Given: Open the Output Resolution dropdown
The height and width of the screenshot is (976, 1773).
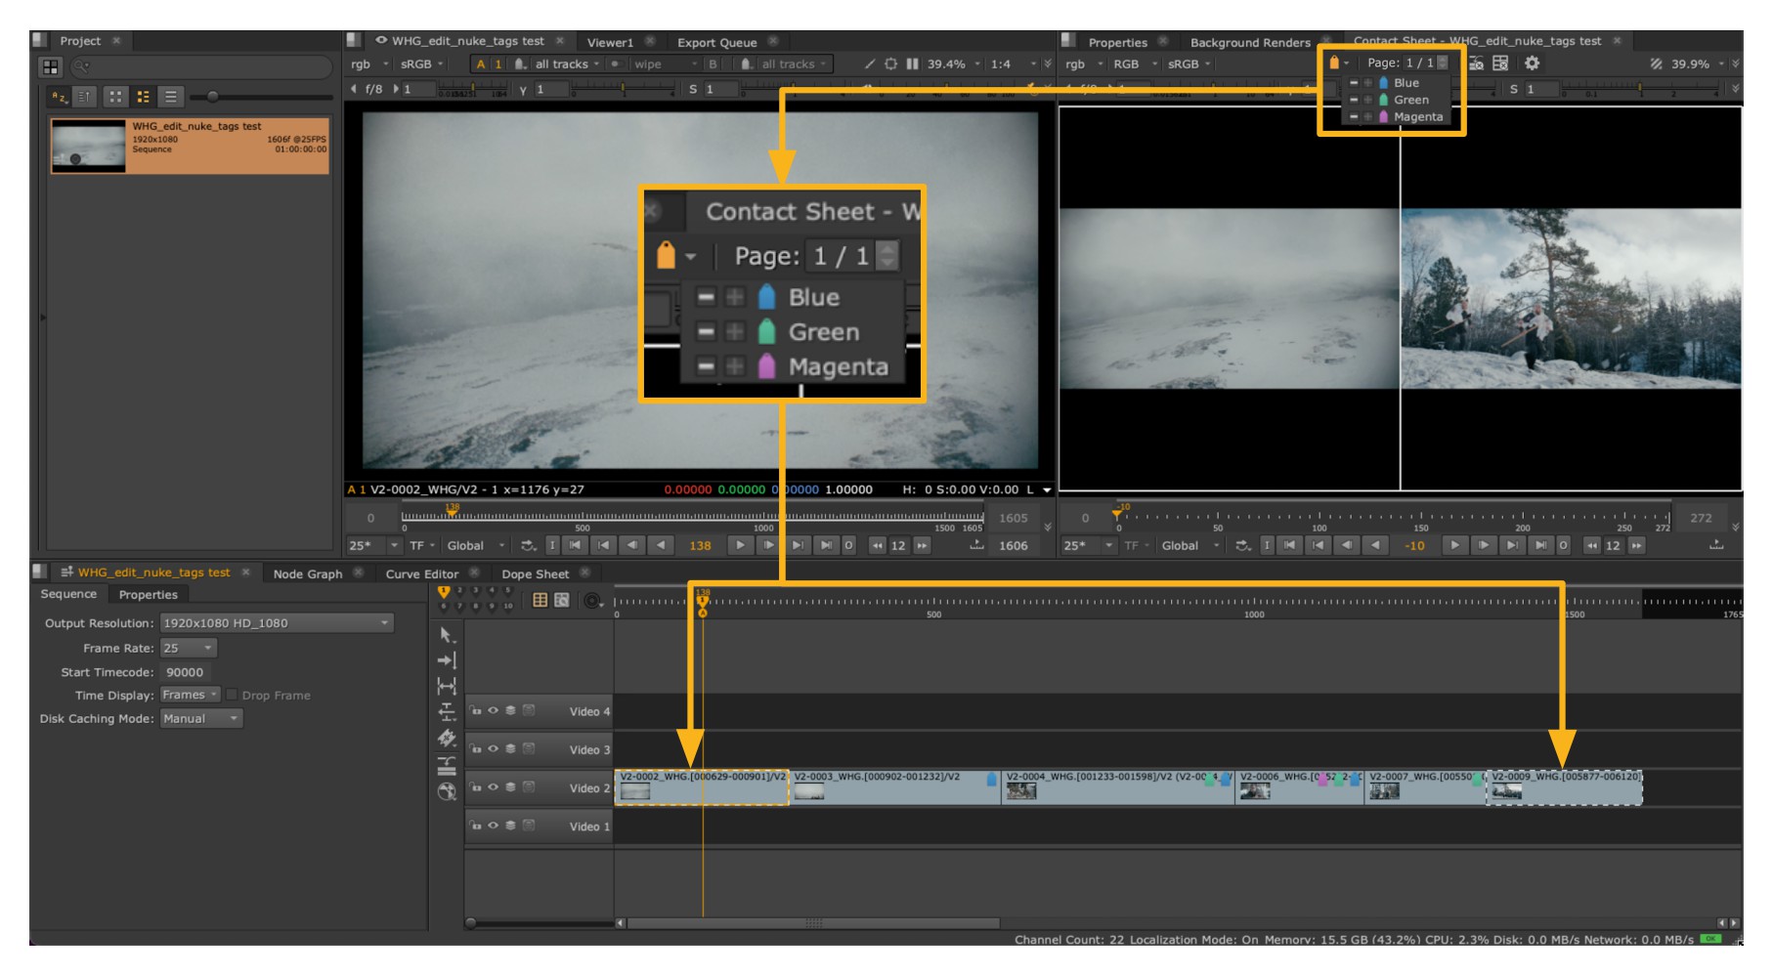Looking at the screenshot, I should [276, 623].
